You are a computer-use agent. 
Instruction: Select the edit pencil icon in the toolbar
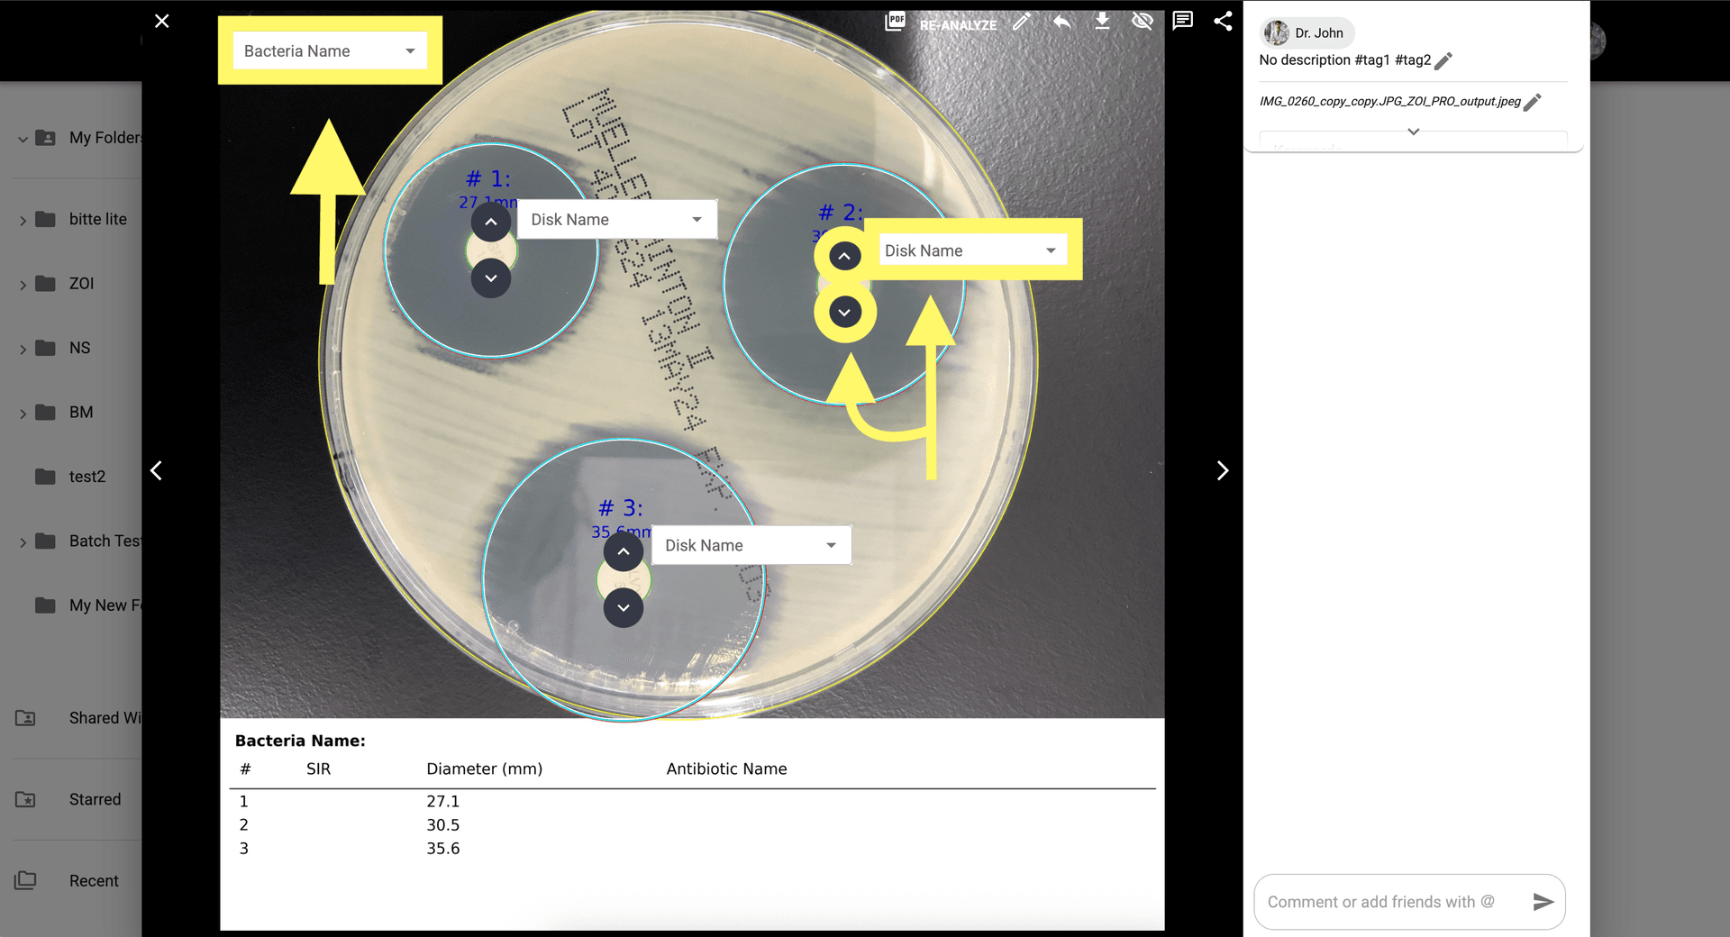click(1021, 21)
